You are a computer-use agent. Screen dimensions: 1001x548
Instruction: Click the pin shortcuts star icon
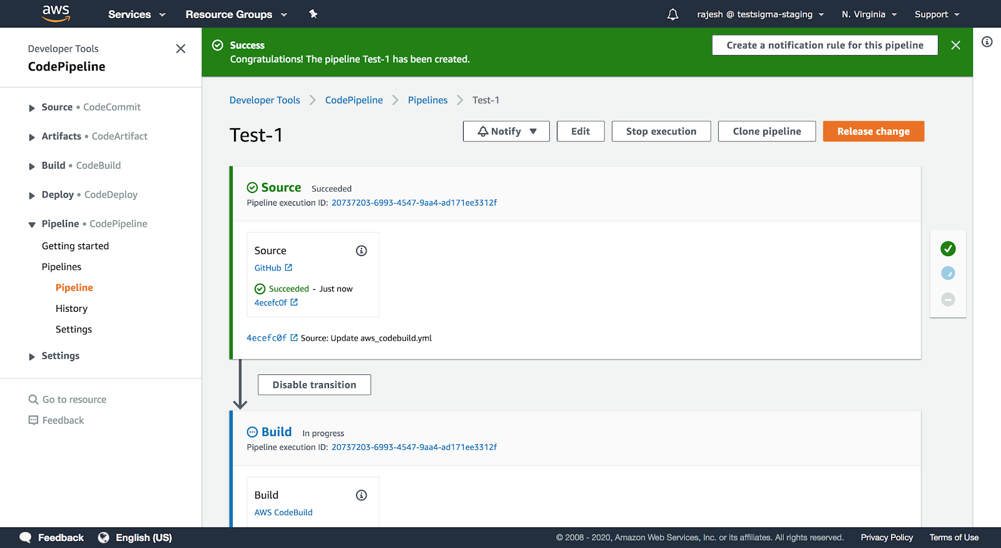pos(313,14)
